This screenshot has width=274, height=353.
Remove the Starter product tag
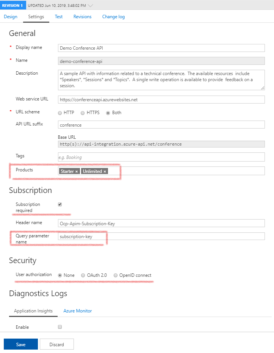[77, 171]
